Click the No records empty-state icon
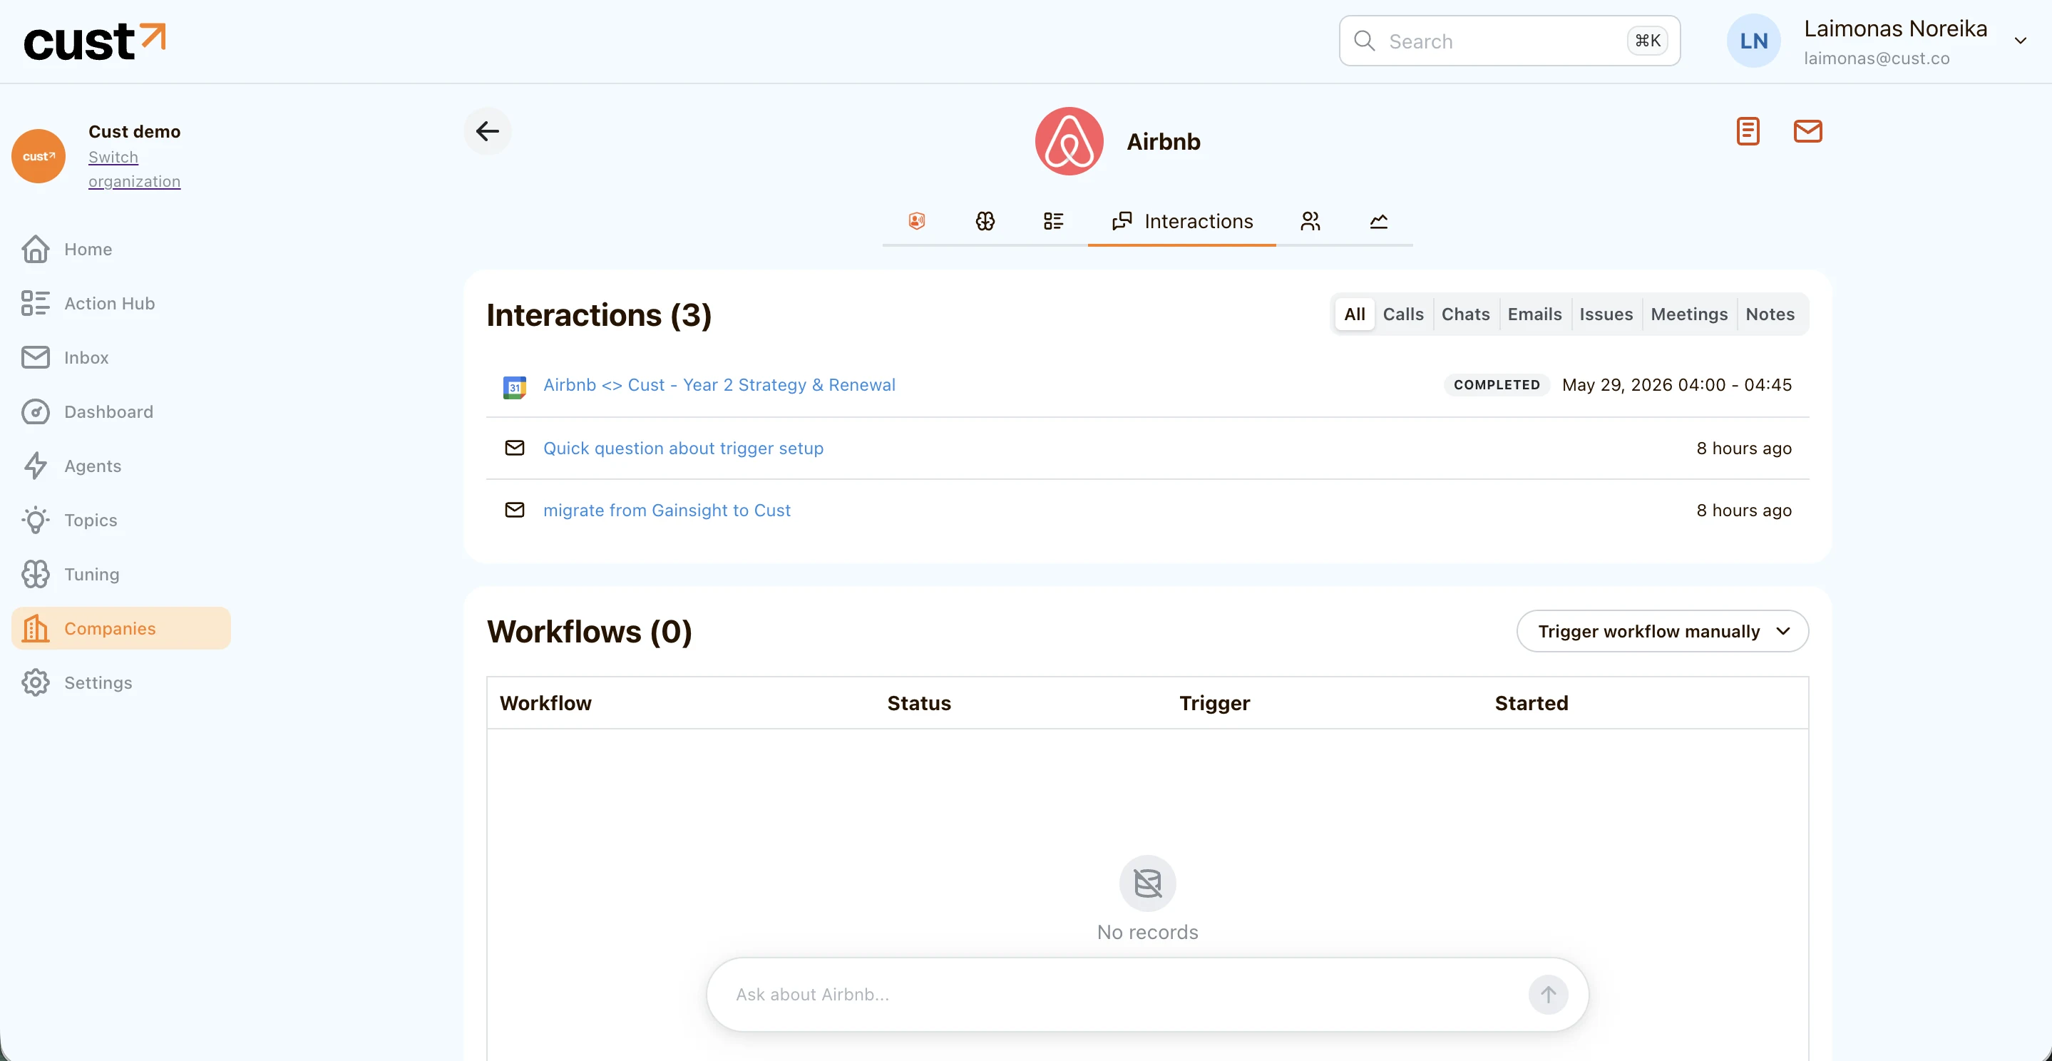 1147,883
